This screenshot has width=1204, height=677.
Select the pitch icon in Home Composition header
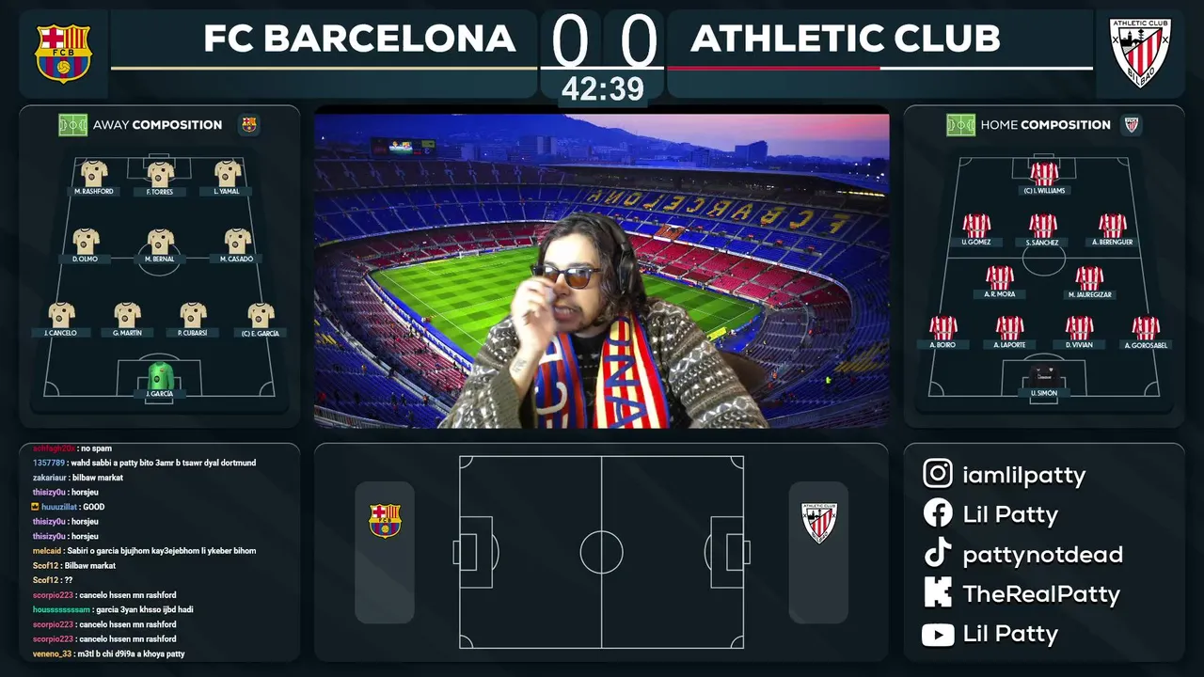[x=960, y=124]
